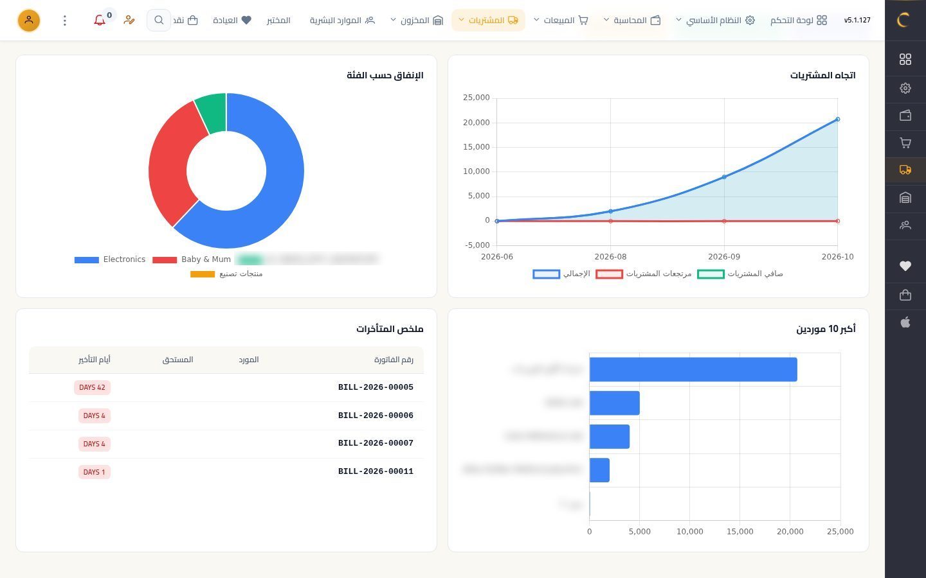Open the المختبر menu item
The height and width of the screenshot is (578, 926).
pos(278,21)
